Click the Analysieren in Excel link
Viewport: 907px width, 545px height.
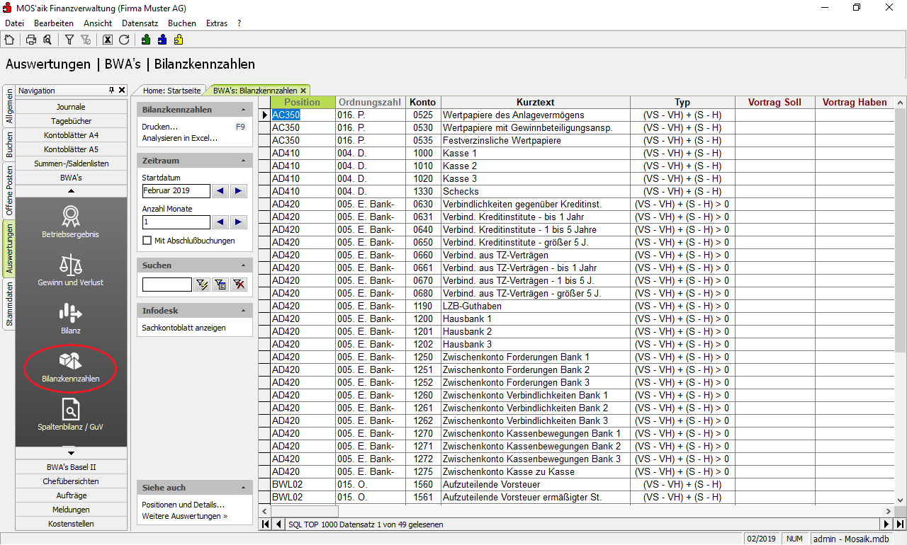click(x=180, y=138)
